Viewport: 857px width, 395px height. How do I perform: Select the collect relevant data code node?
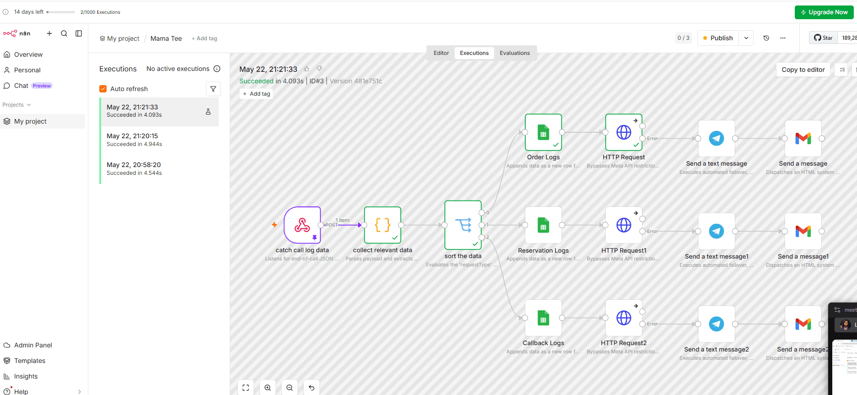(383, 225)
